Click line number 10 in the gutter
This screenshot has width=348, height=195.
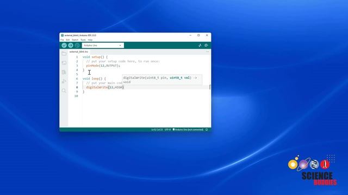click(76, 96)
